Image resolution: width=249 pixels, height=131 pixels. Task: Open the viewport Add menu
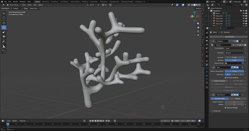(35, 5)
